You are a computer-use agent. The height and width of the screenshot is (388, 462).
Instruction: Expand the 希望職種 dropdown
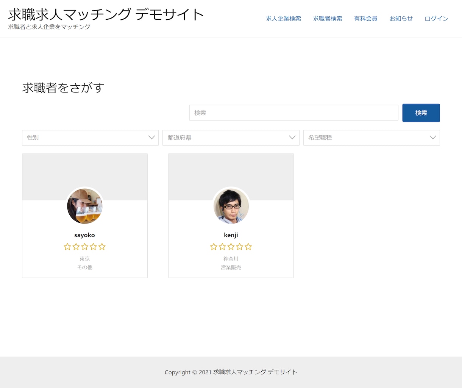pos(371,138)
